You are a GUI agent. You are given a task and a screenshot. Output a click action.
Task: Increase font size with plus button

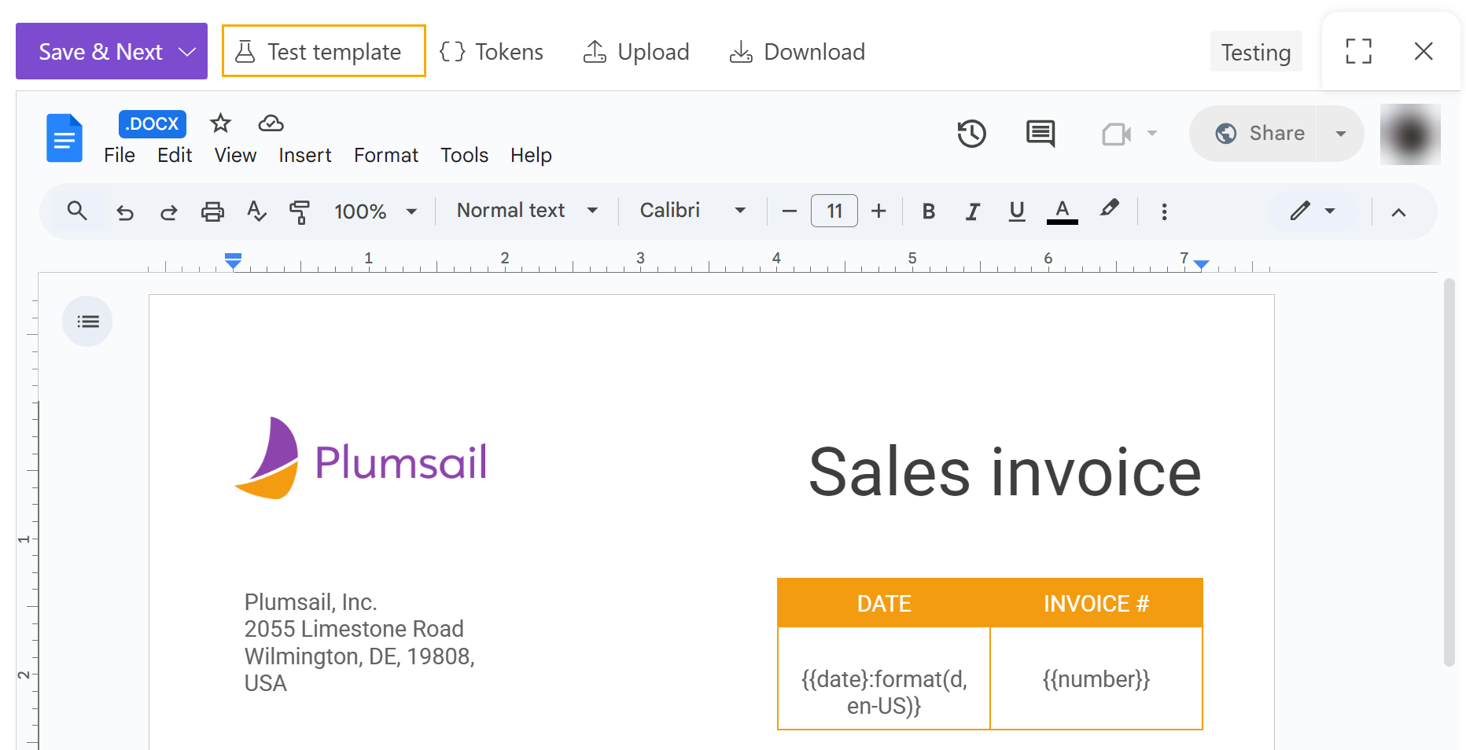(878, 211)
